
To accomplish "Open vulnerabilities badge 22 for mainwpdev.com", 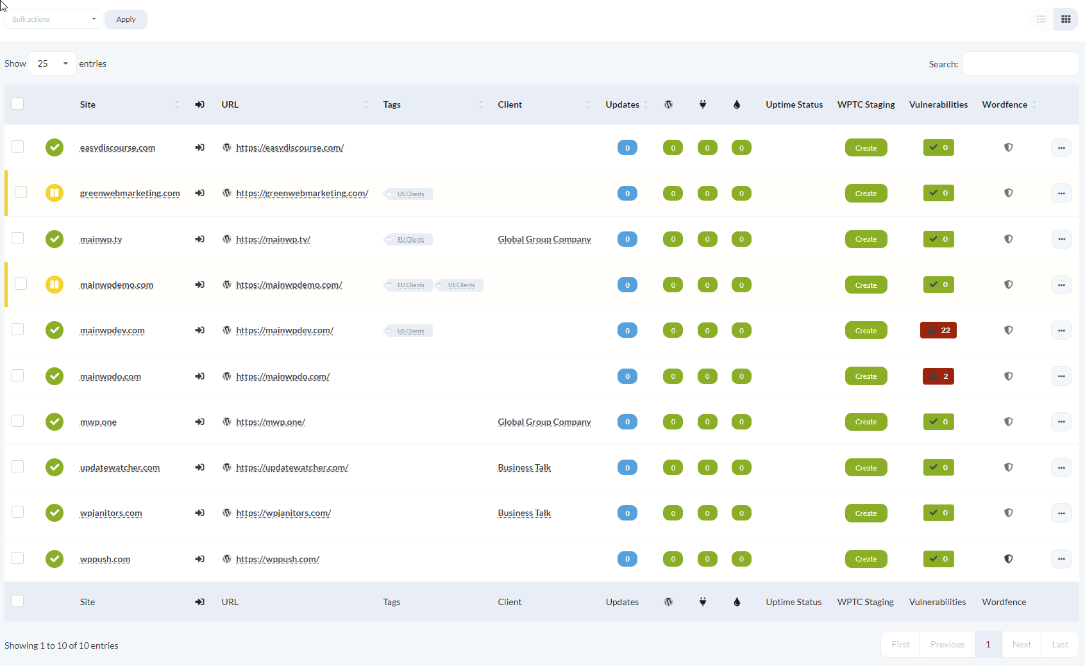I will point(938,330).
